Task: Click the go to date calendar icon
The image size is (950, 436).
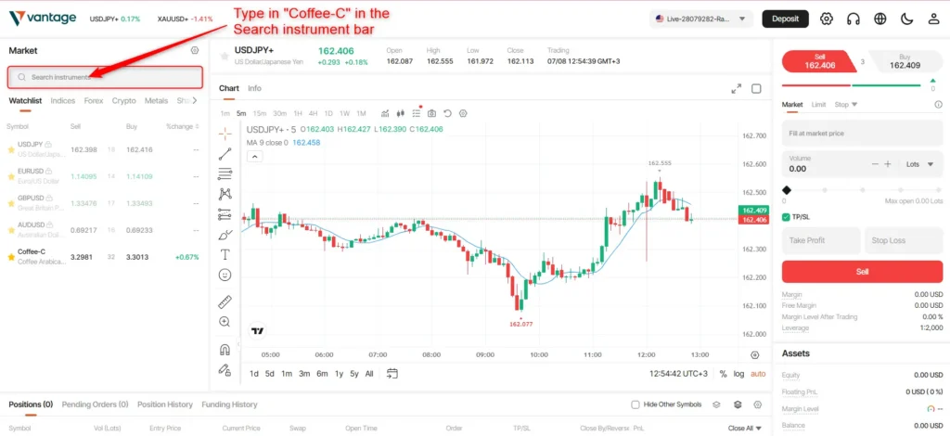Action: (392, 373)
